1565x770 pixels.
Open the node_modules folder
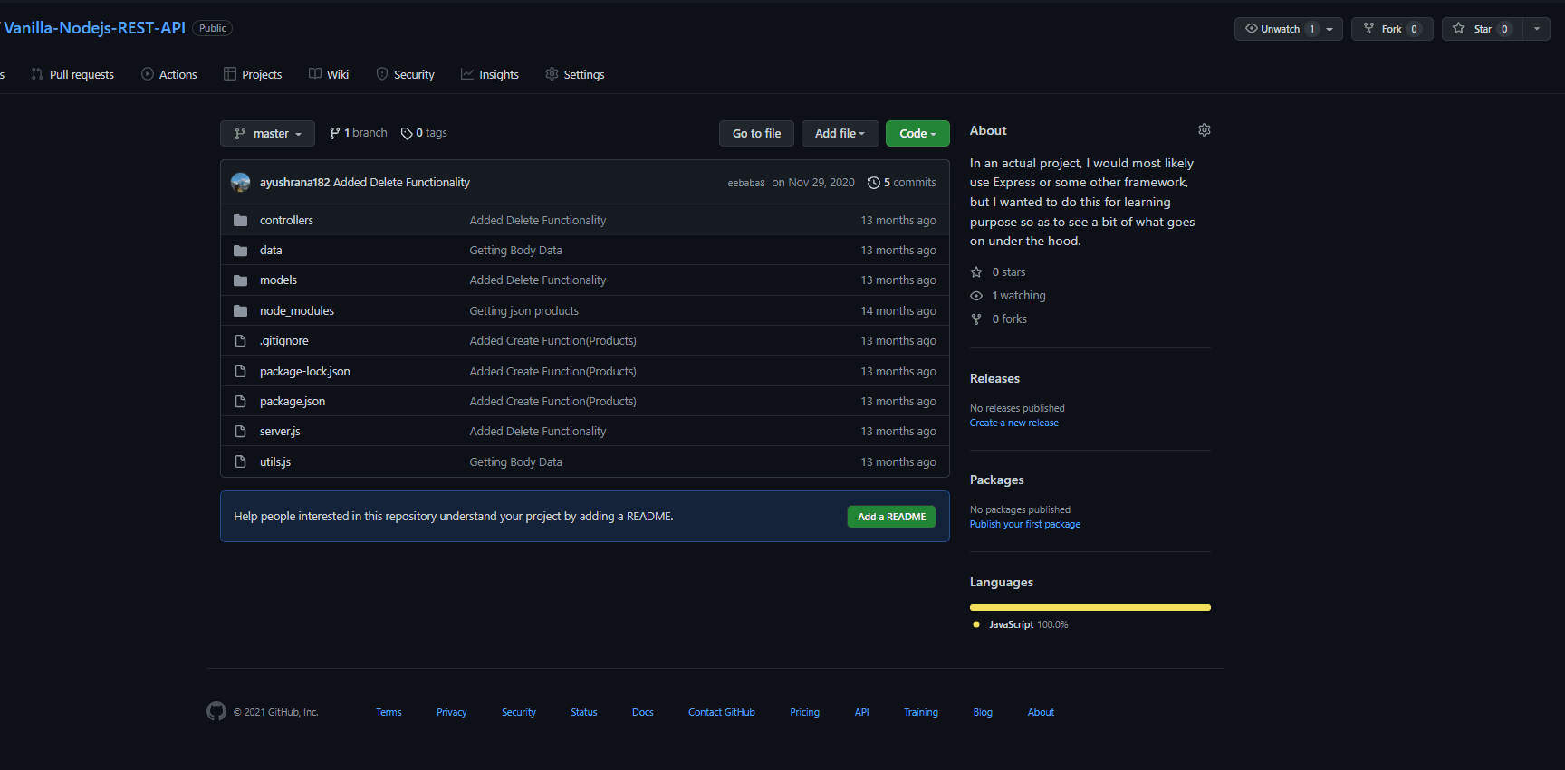[x=296, y=311]
